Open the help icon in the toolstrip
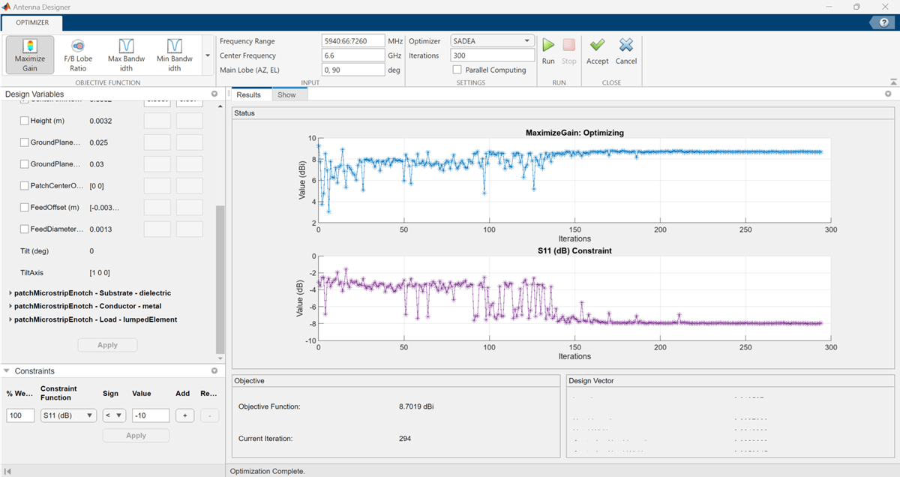Screen dimensions: 900x477 pyautogui.click(x=883, y=22)
